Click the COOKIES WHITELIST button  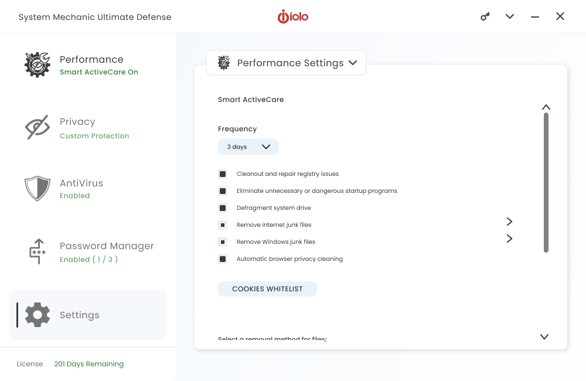coord(267,289)
